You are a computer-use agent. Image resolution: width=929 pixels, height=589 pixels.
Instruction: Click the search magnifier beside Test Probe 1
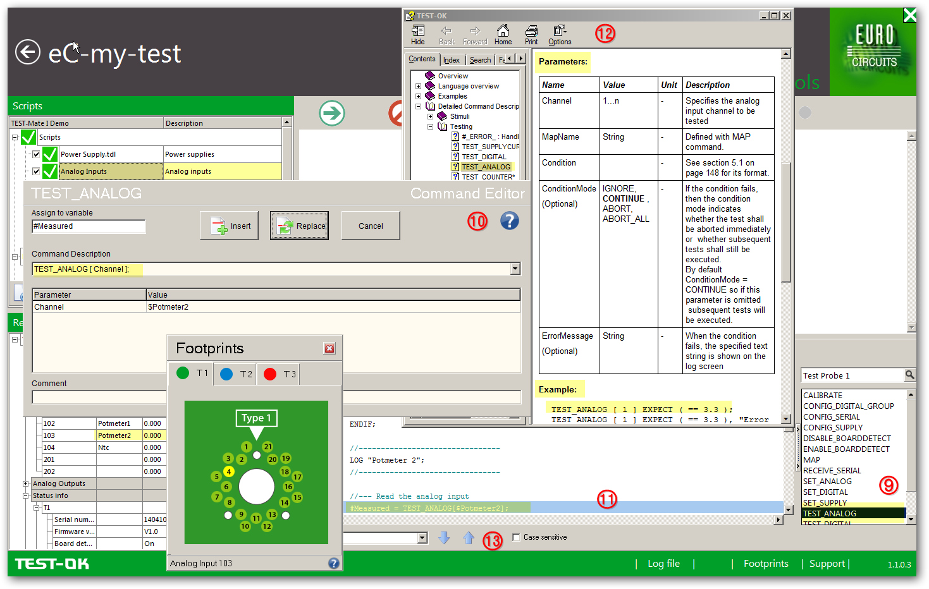pos(909,375)
